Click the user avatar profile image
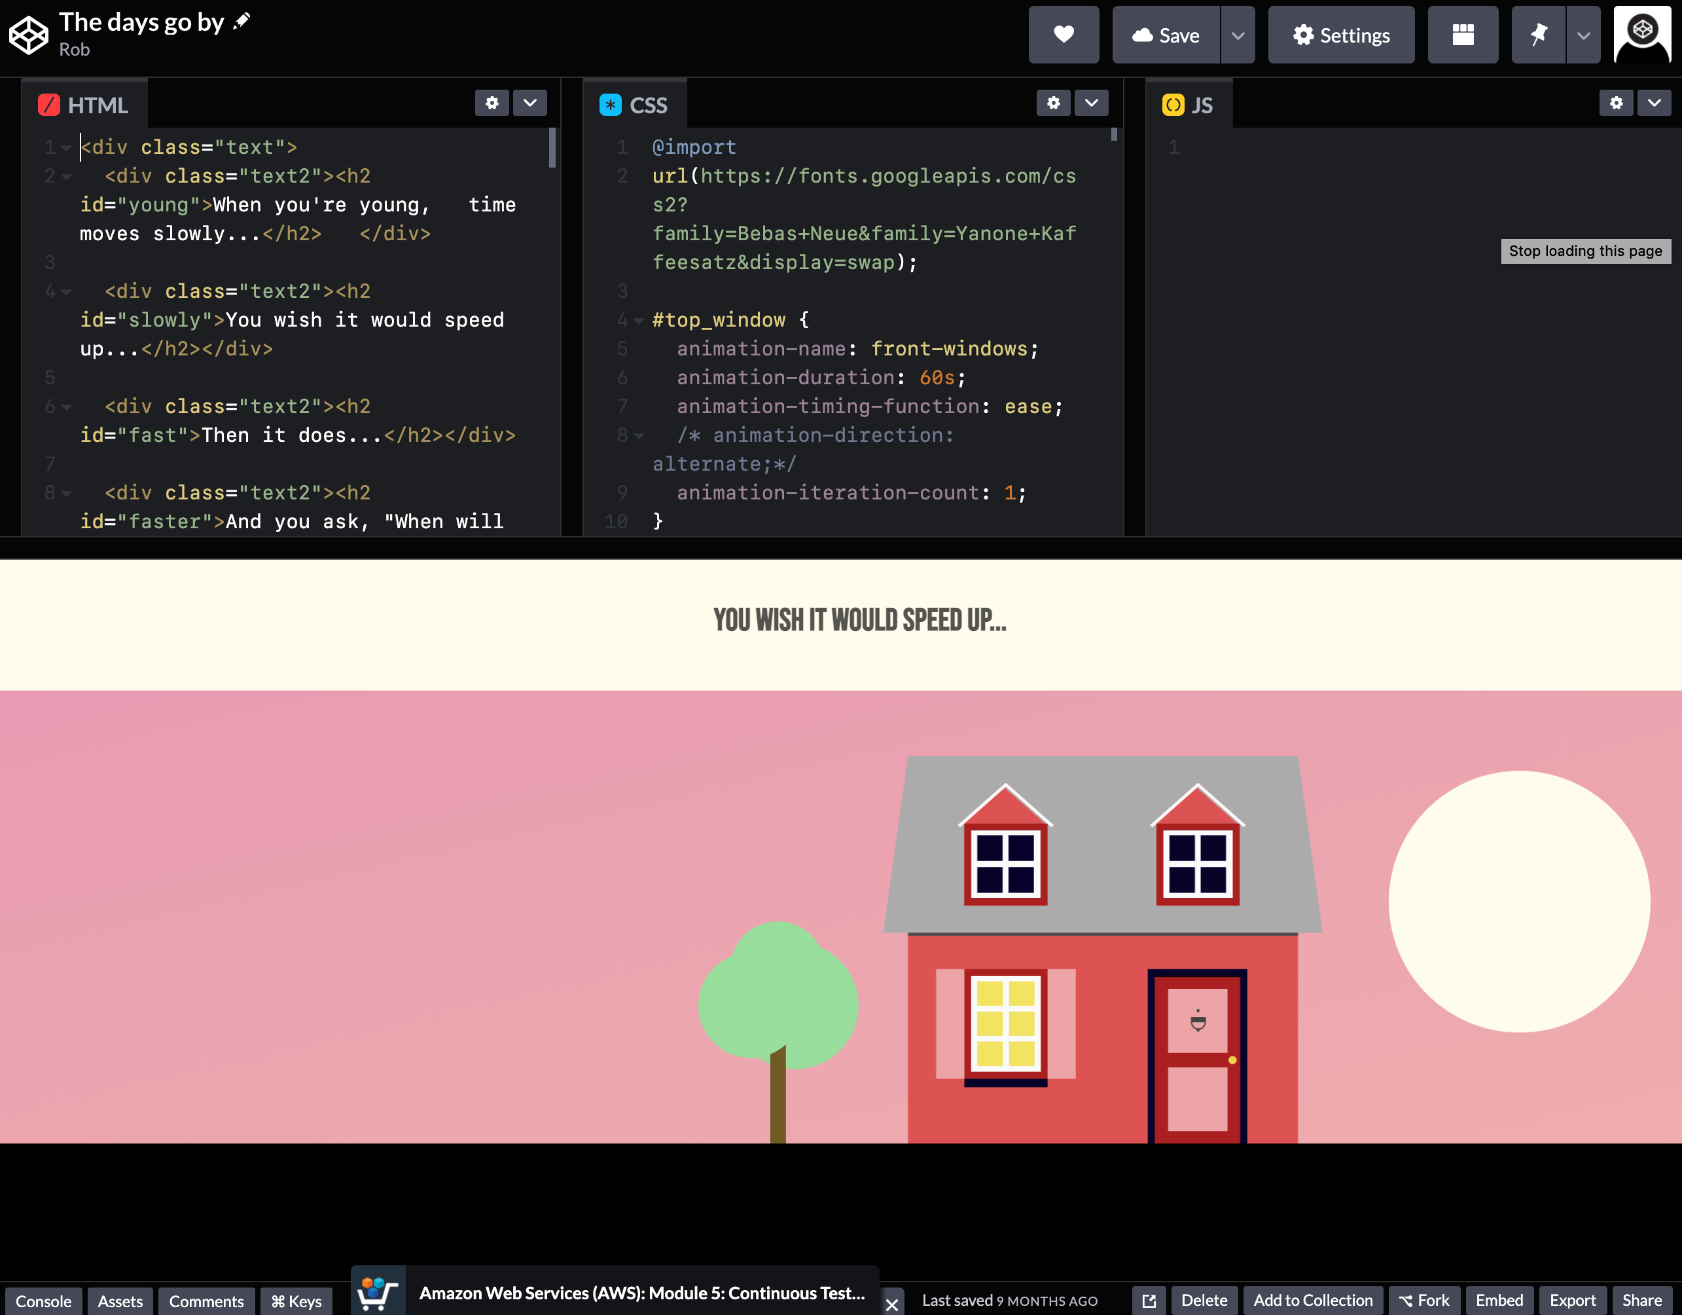 pyautogui.click(x=1642, y=35)
